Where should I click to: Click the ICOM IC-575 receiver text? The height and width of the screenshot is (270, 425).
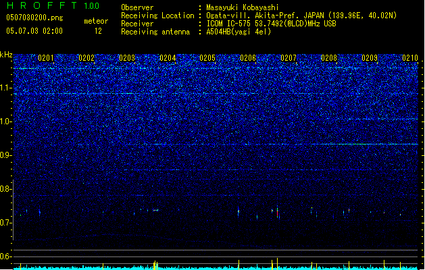click(x=271, y=24)
